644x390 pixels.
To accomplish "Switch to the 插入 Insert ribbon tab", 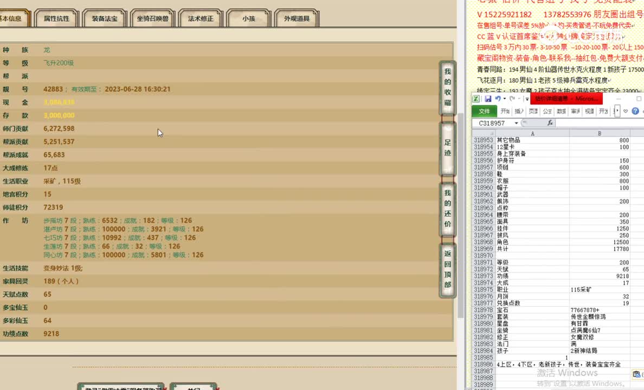I will pyautogui.click(x=519, y=111).
